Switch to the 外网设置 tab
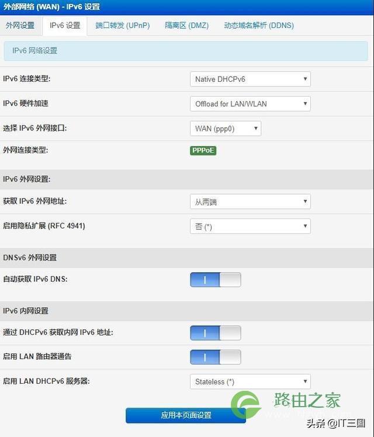 pos(20,26)
